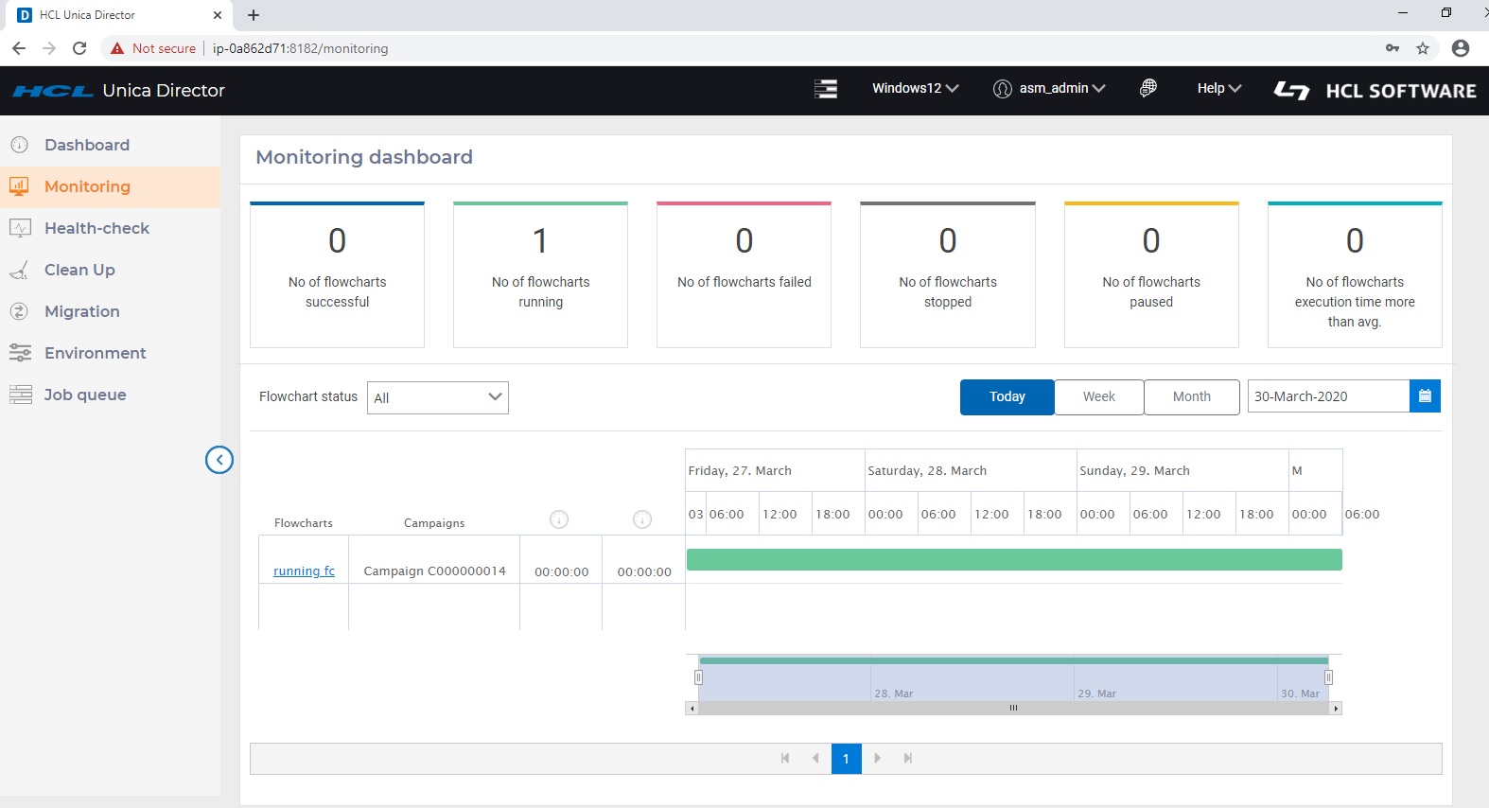The image size is (1489, 808).
Task: Open the Dashboard icon in the sidebar
Action: (x=19, y=145)
